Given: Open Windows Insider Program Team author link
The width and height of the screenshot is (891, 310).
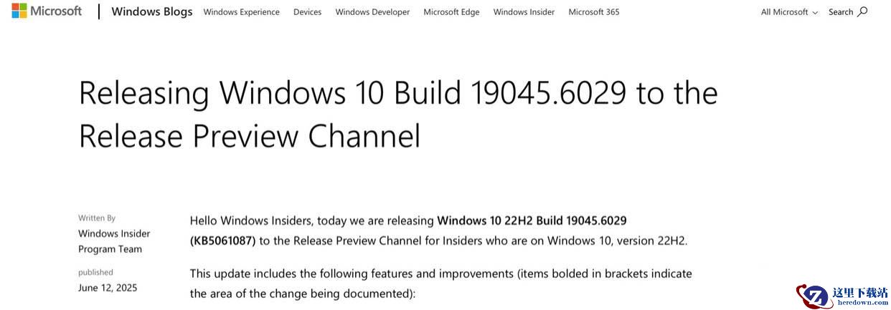Looking at the screenshot, I should point(114,241).
